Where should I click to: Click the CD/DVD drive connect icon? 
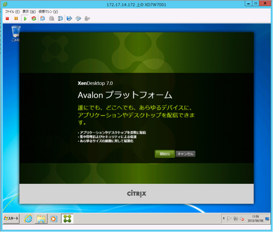pyautogui.click(x=78, y=18)
